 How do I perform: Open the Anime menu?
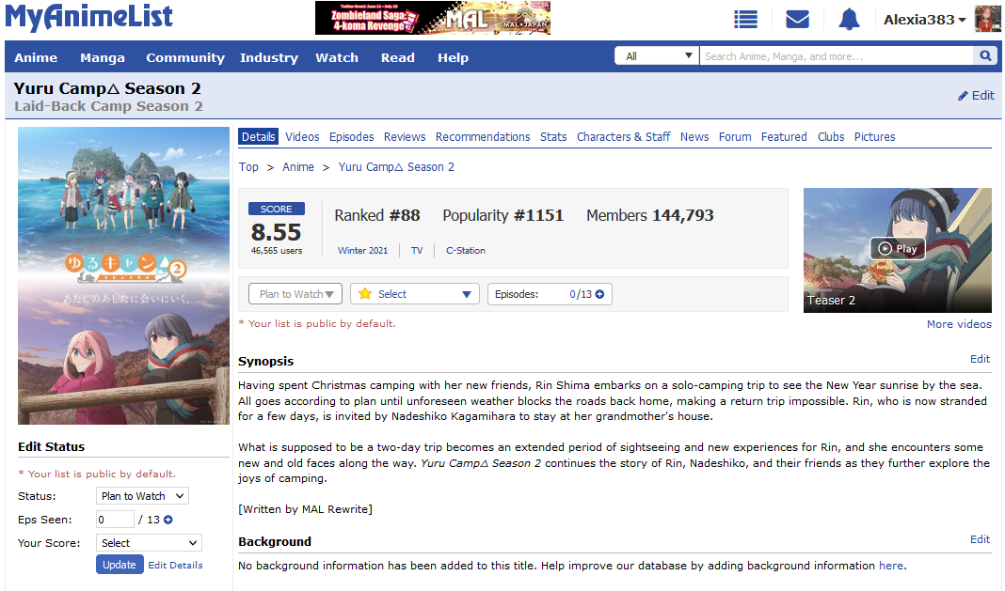[36, 57]
